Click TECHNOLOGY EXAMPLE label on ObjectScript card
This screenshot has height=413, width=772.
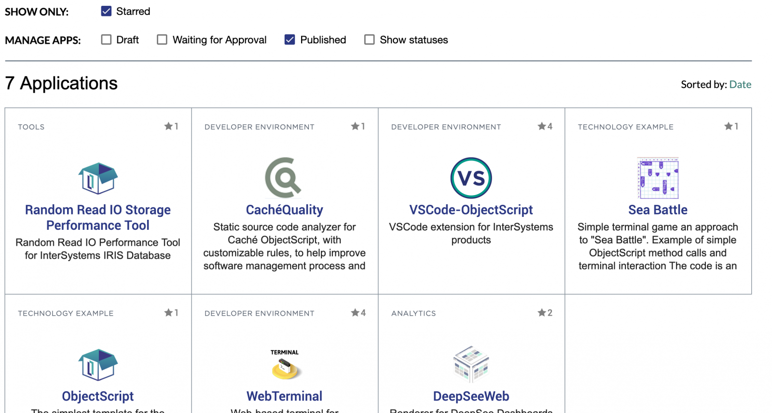pyautogui.click(x=66, y=313)
